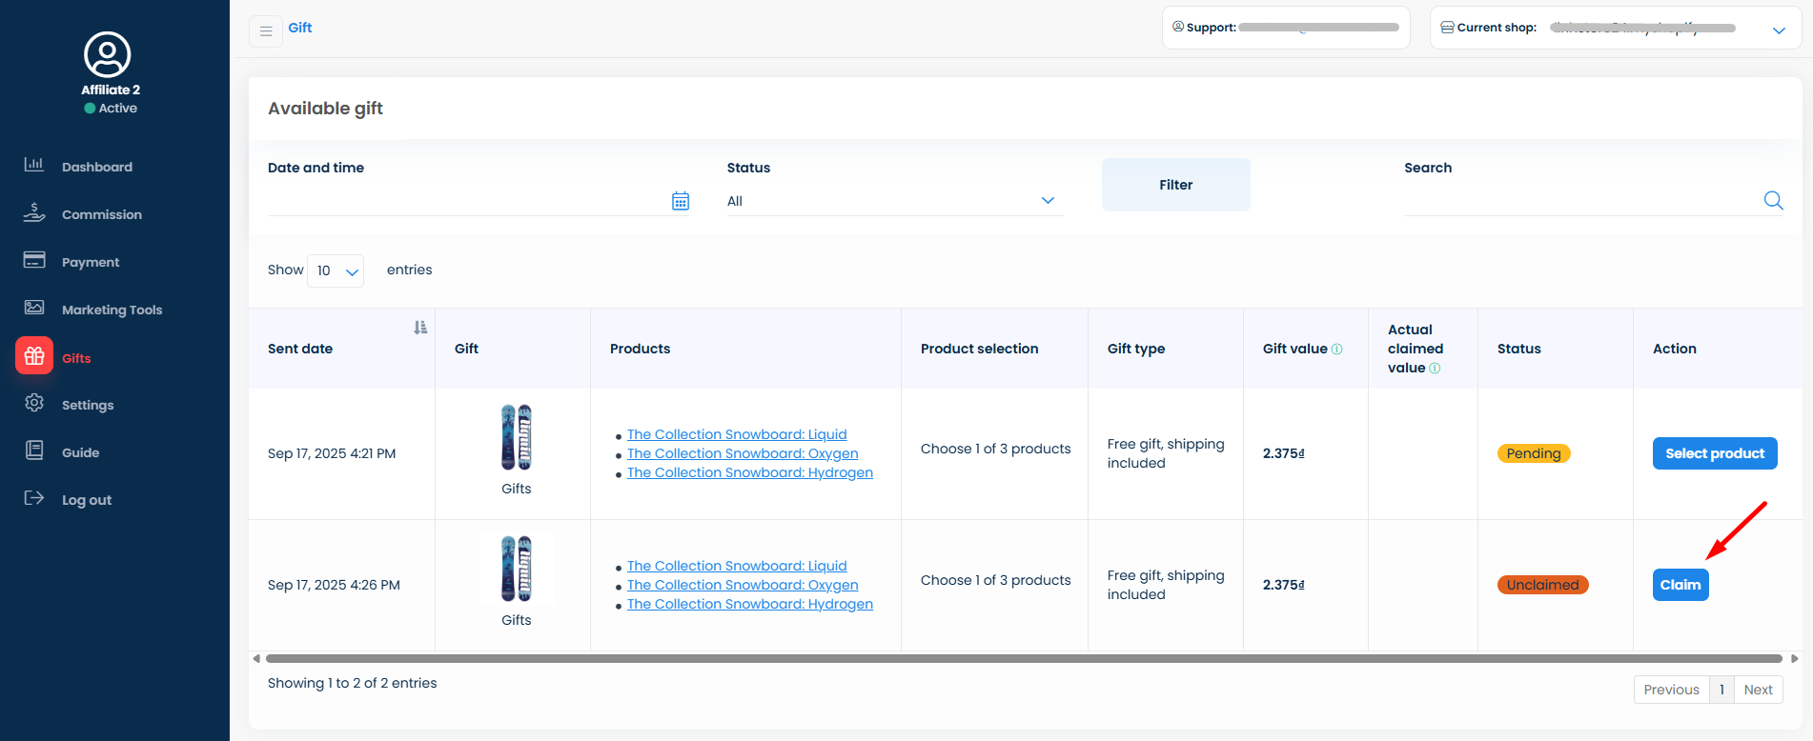Viewport: 1813px width, 741px height.
Task: Open the calendar date picker icon
Action: coord(680,201)
